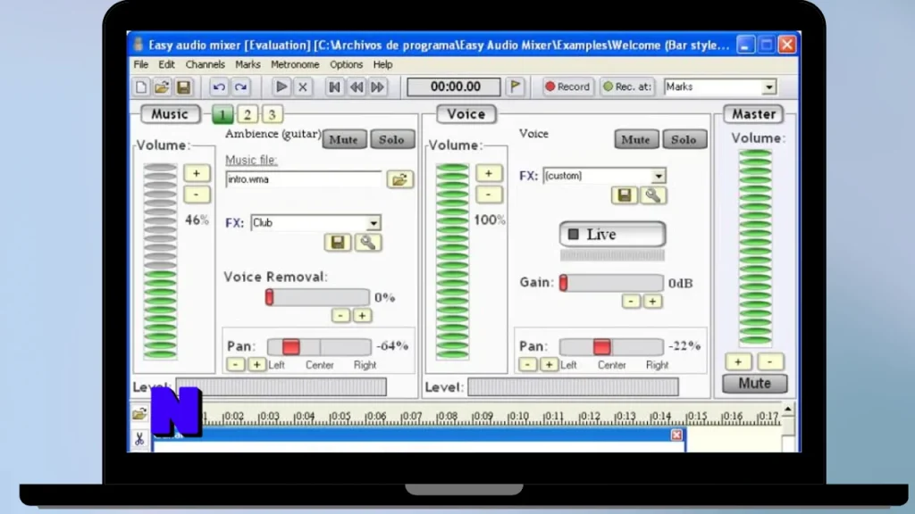
Task: Click the Master section header button
Action: (x=754, y=114)
